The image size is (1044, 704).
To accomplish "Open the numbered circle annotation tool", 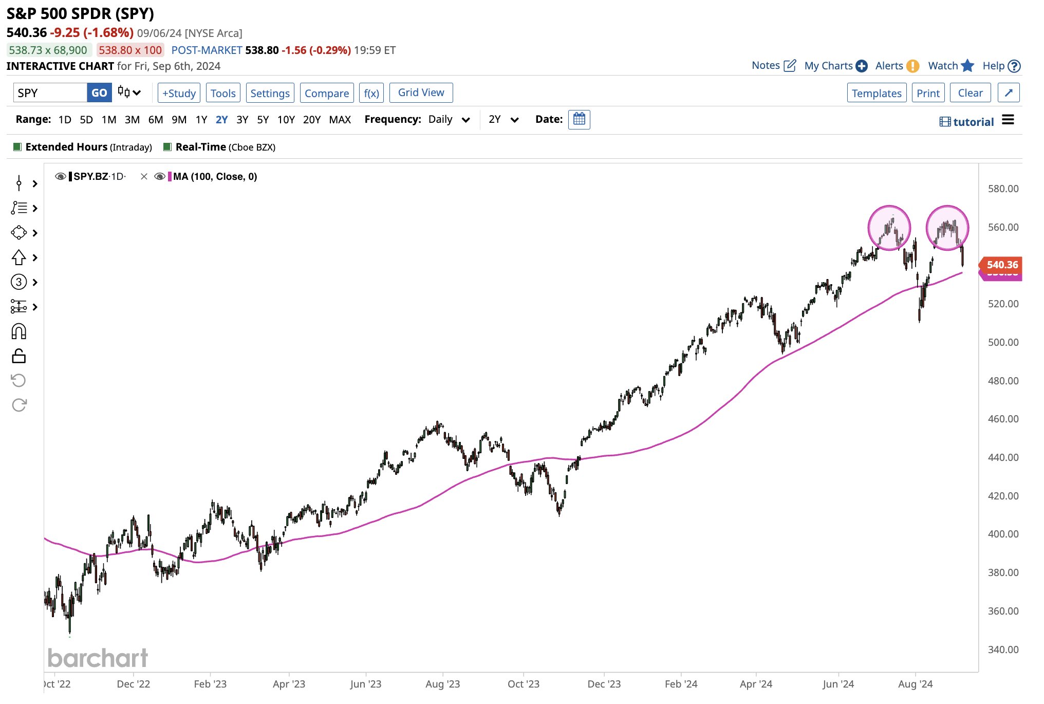I will point(19,282).
